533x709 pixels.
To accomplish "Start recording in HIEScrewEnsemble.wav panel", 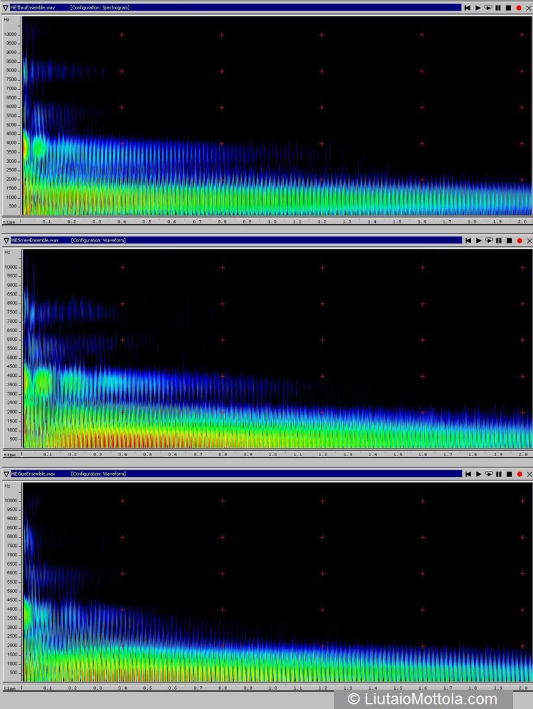I will pos(520,241).
